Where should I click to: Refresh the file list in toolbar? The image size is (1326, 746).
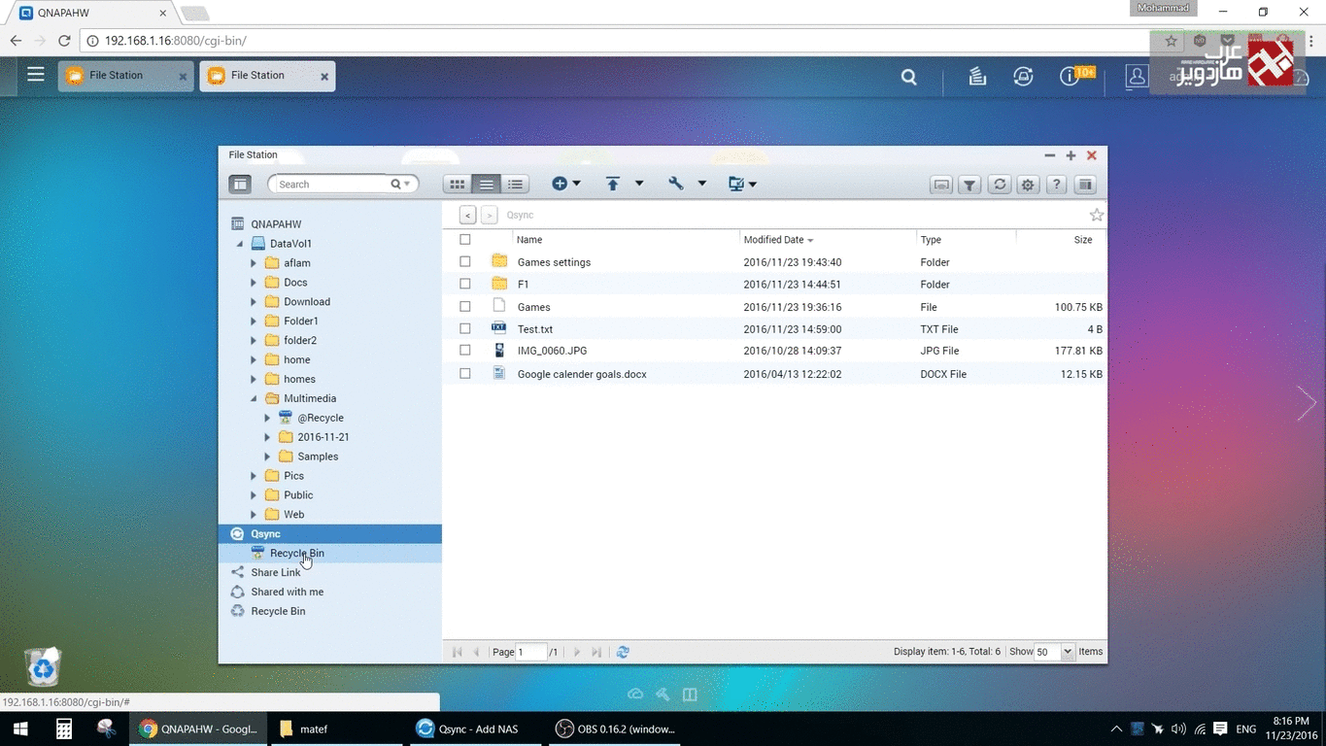coord(999,185)
